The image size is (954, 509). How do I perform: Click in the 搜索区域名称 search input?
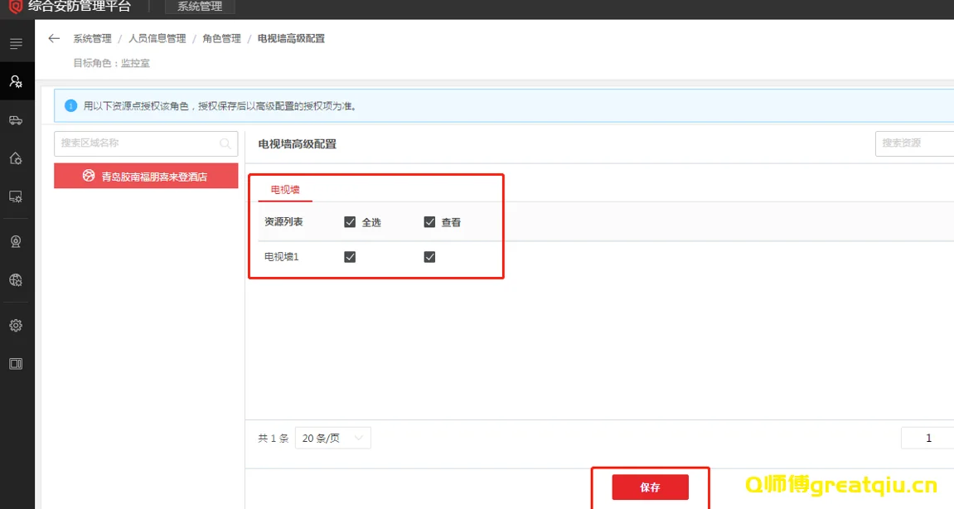click(x=133, y=143)
